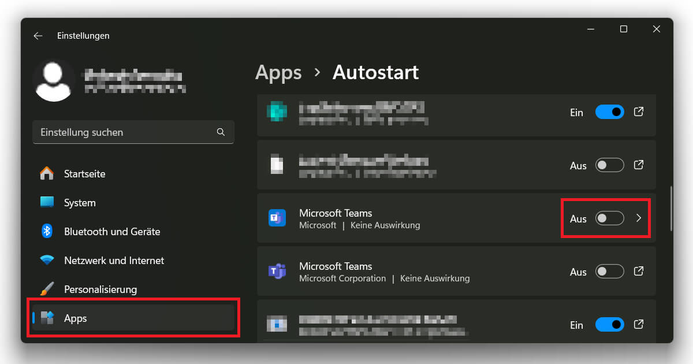Click the blue Microsoft Teams app icon

click(x=277, y=218)
